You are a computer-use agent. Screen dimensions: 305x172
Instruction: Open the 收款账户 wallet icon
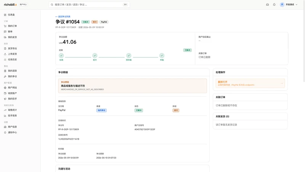(5, 93)
